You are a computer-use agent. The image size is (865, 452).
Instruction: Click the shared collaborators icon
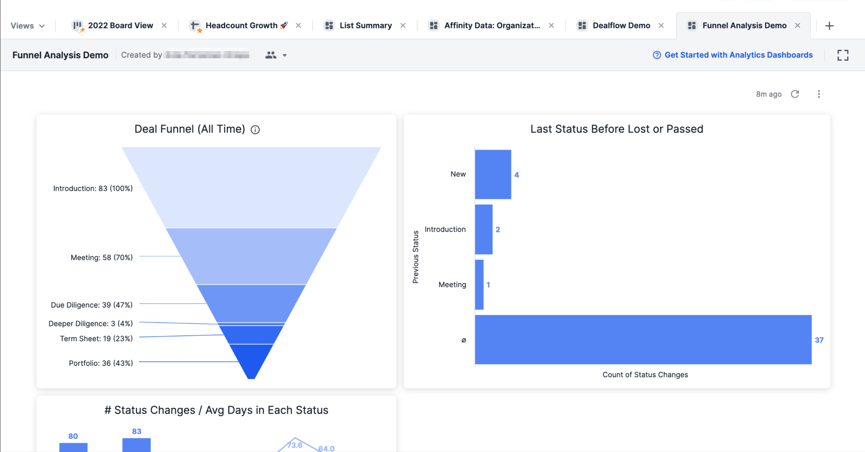point(271,55)
